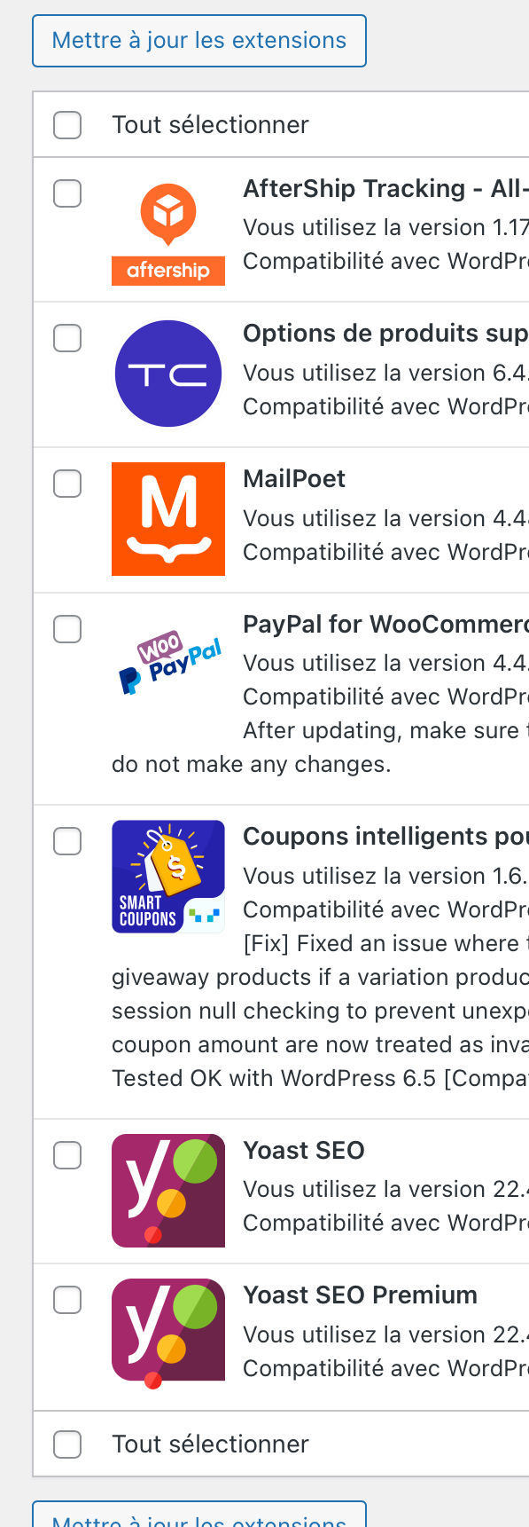Image resolution: width=529 pixels, height=1527 pixels.
Task: Check the top Tout sélectionner checkbox
Action: (67, 125)
